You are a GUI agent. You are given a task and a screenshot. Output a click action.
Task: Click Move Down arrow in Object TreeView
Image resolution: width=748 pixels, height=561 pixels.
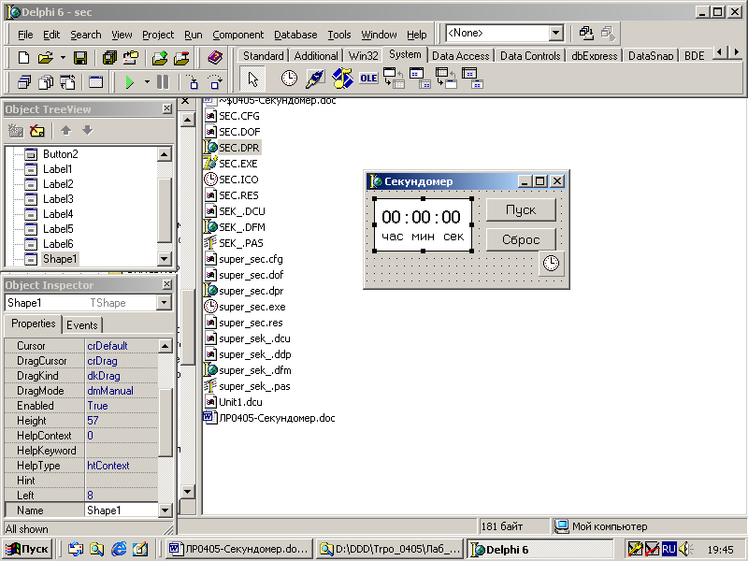click(x=87, y=130)
